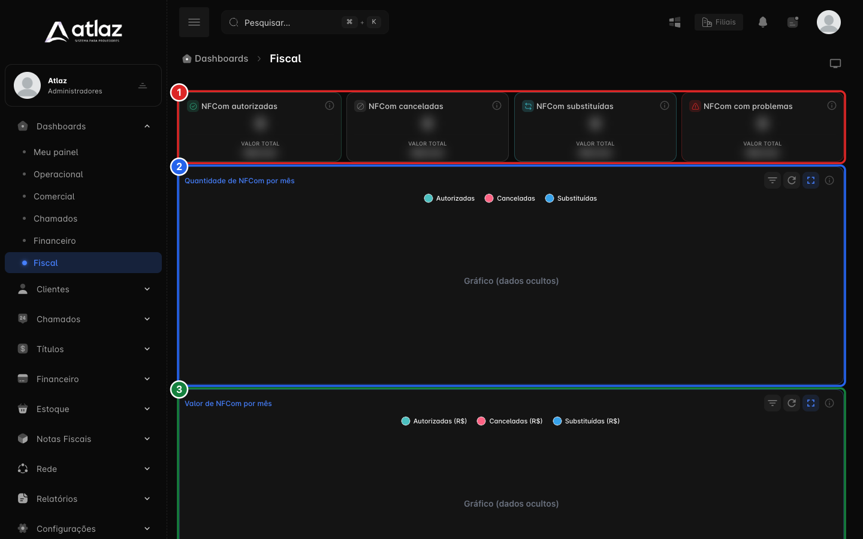Filter the Valor de NFCom por mês chart

pyautogui.click(x=773, y=403)
